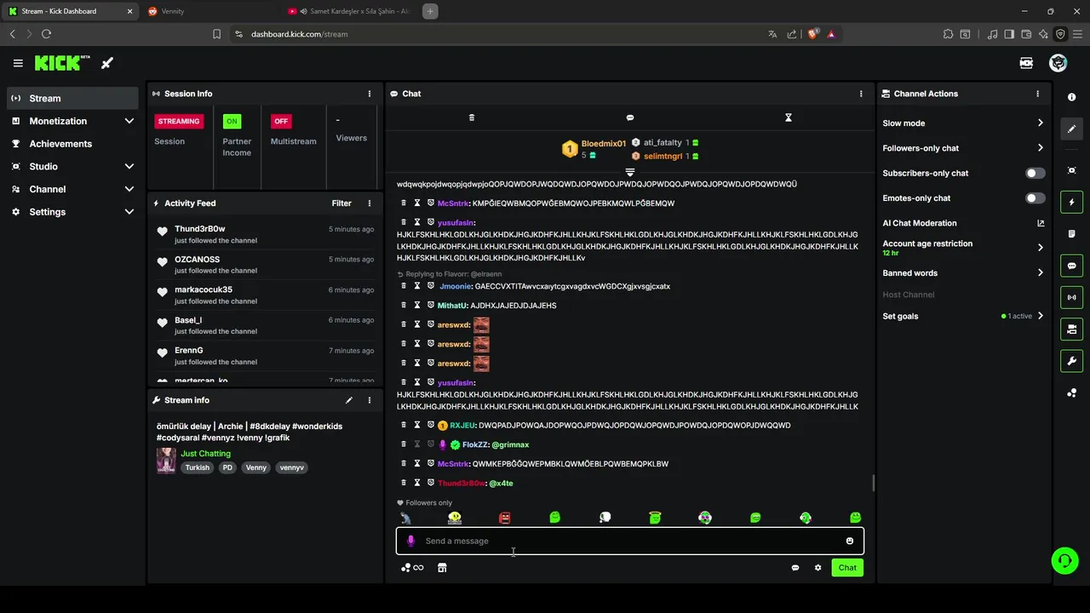Click the wrench tools icon in right sidebar
Viewport: 1090px width, 613px height.
[x=1072, y=361]
